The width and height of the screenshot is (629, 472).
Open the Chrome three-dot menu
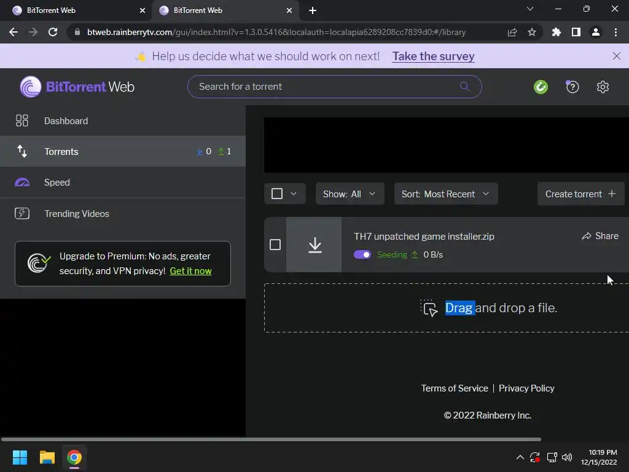click(x=615, y=32)
